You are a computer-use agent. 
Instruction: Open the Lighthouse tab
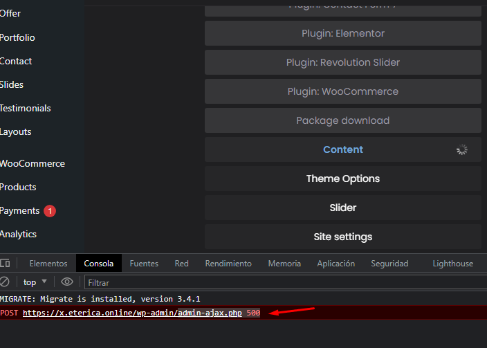[x=452, y=263]
